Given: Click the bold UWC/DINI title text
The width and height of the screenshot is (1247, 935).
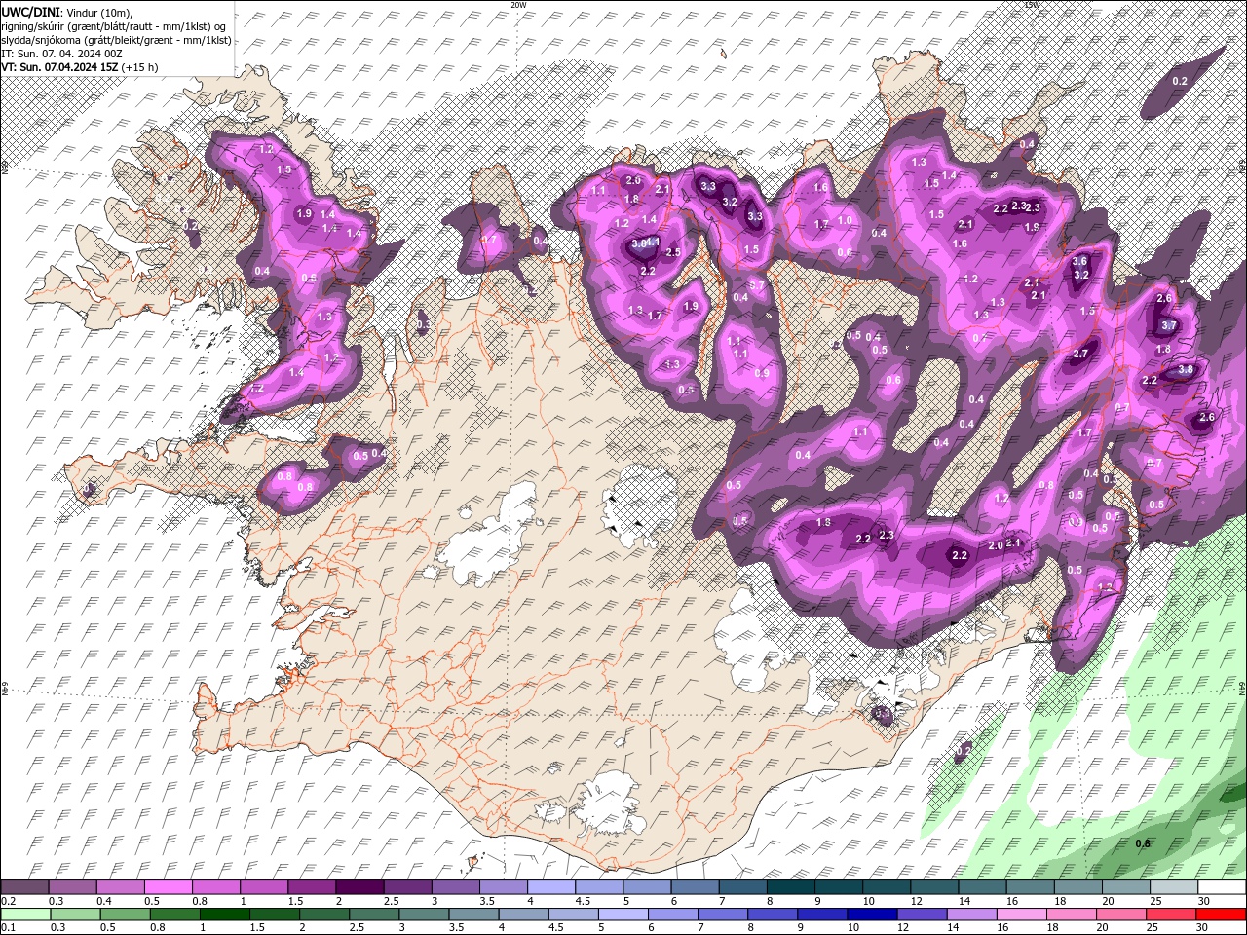Looking at the screenshot, I should tap(30, 11).
